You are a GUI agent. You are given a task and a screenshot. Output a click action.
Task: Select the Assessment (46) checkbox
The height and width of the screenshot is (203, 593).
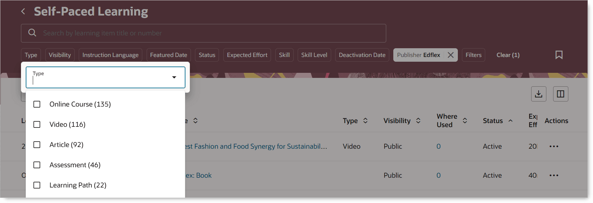37,165
